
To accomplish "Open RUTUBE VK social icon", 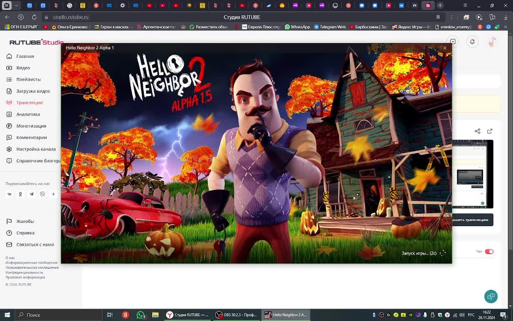I will 10,194.
